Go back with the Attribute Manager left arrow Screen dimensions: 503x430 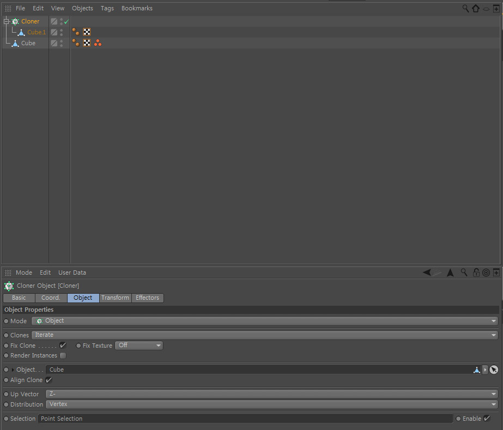point(427,272)
